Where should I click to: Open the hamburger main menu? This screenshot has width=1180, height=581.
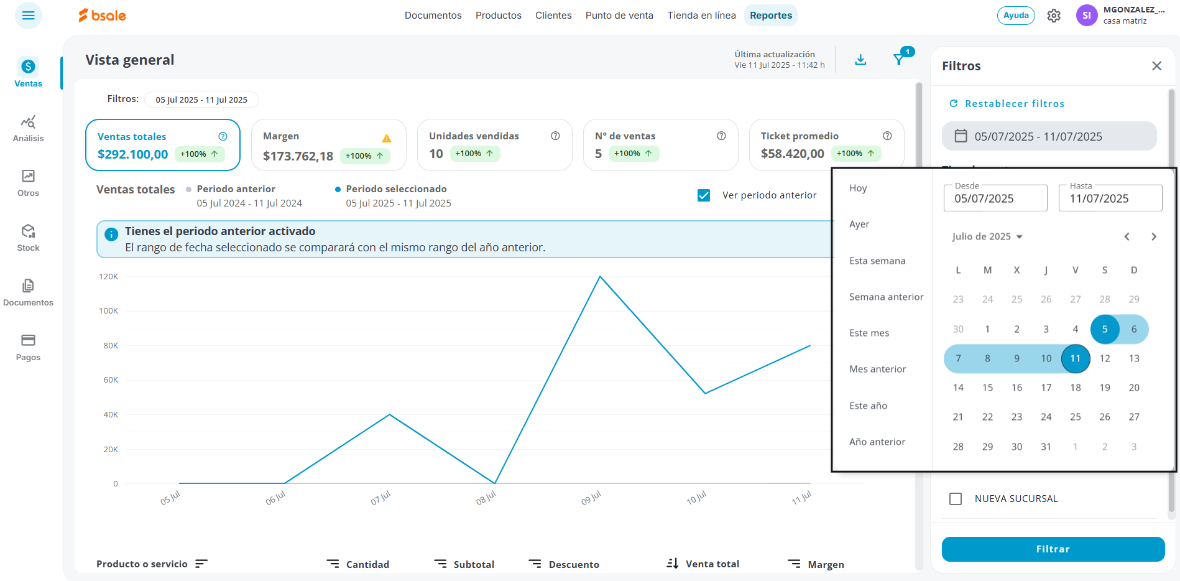click(29, 16)
